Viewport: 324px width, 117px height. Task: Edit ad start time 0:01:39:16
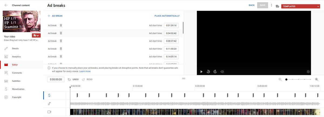point(171,25)
